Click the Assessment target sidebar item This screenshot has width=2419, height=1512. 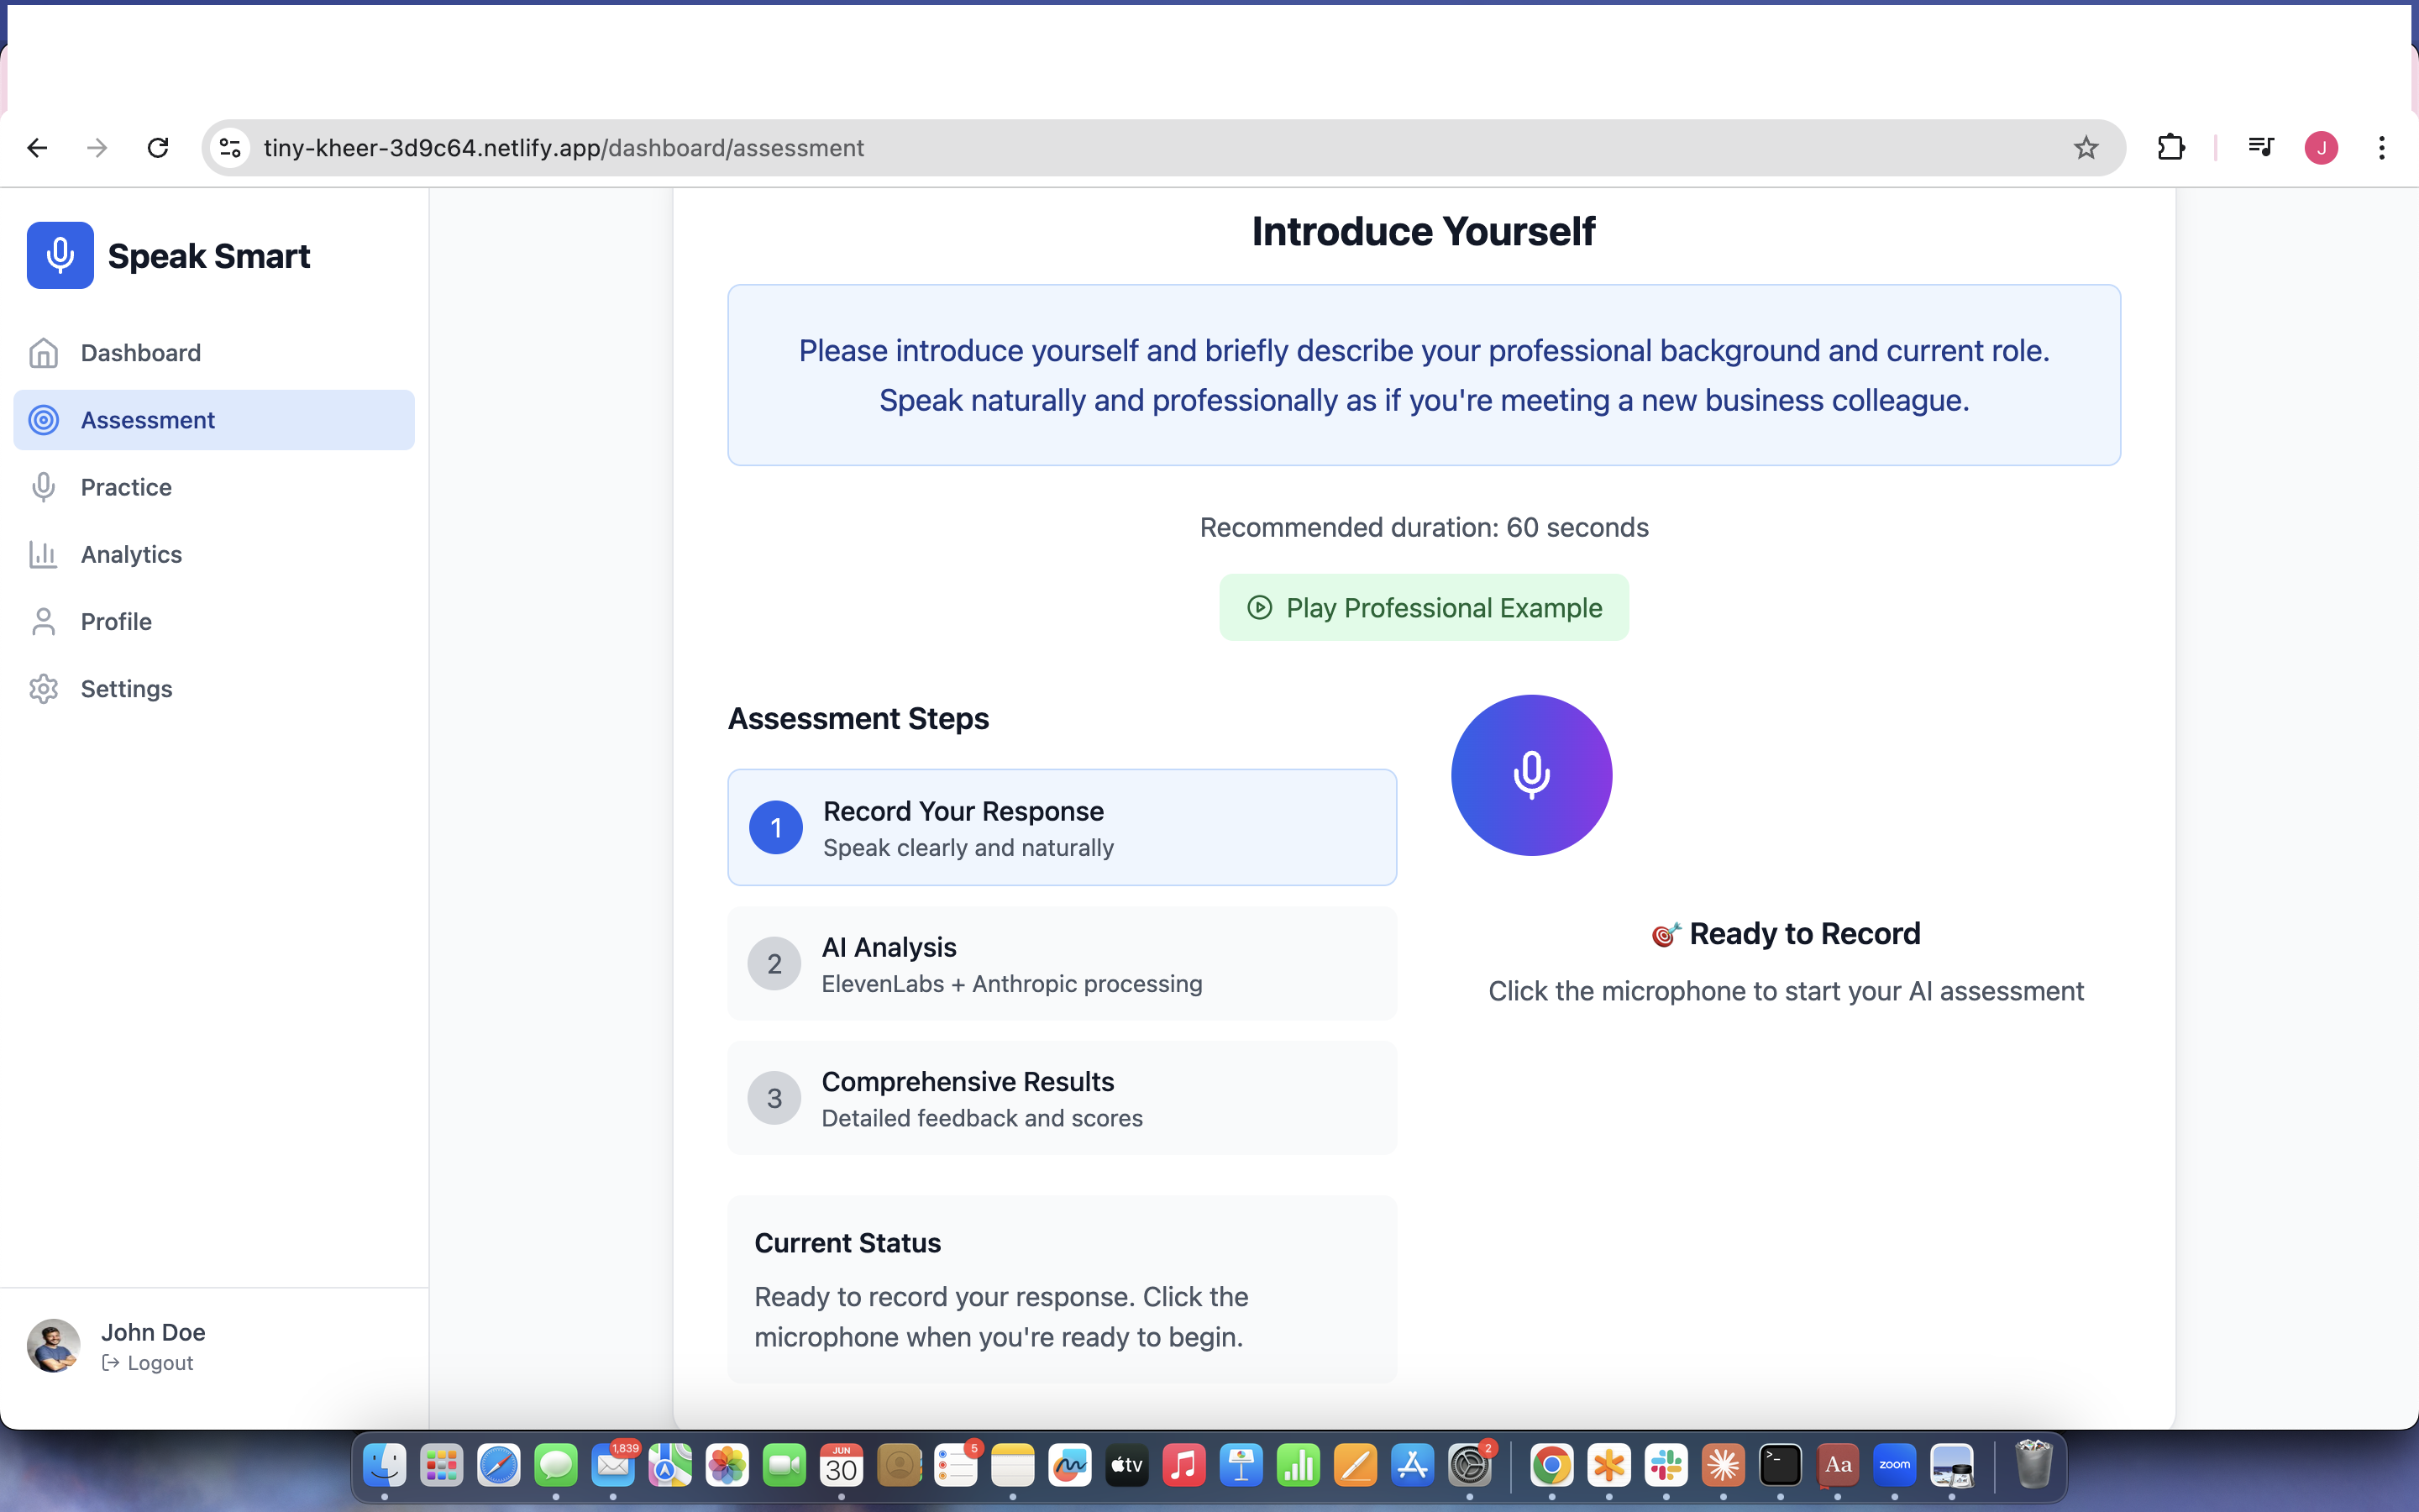coord(147,420)
